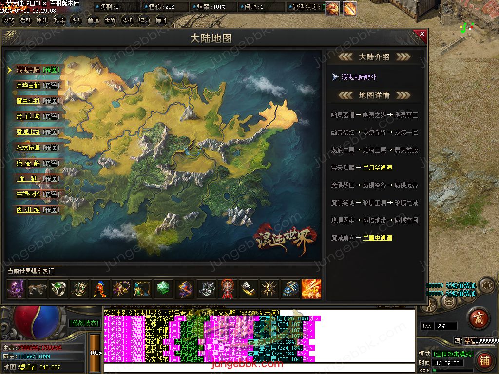Click the green gem drop item icon
This screenshot has width=499, height=374.
click(x=163, y=289)
